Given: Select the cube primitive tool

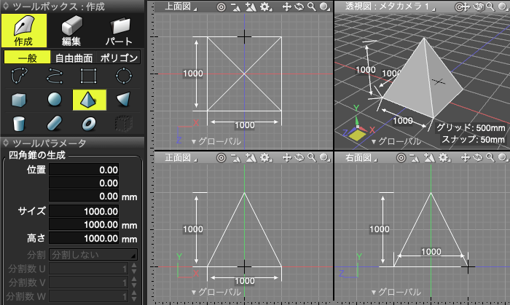Looking at the screenshot, I should pyautogui.click(x=20, y=100).
